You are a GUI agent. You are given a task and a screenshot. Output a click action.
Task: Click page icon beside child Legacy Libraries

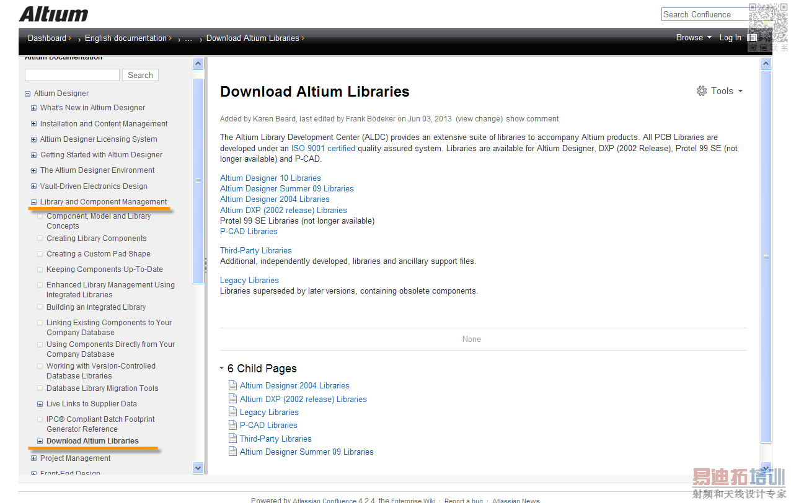click(233, 413)
